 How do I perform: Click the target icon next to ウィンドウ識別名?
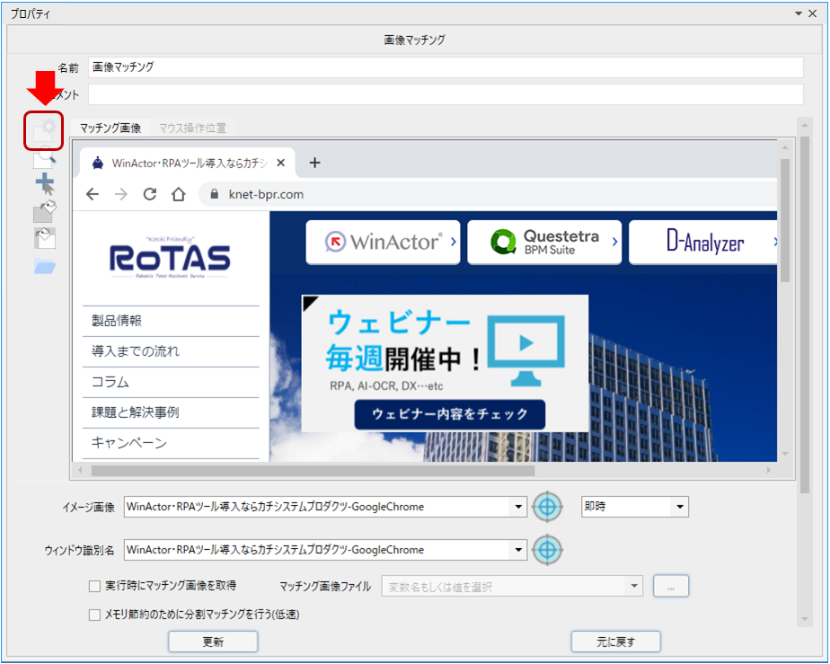click(547, 550)
